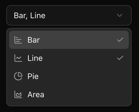Click the checkmark icon beside Line
The image size is (139, 112).
[x=120, y=58]
